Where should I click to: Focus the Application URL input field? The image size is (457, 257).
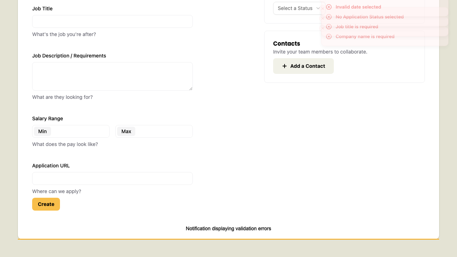point(112,178)
